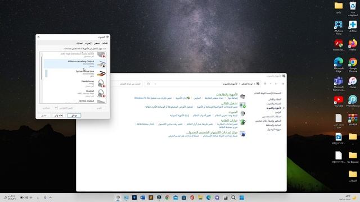Open the Devices and Printers heading link

pyautogui.click(x=227, y=94)
